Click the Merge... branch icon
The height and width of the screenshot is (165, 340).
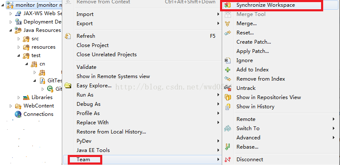click(228, 24)
